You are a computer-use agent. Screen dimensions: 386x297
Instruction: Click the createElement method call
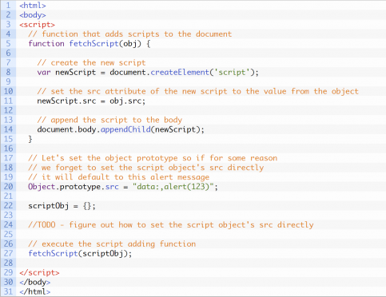point(180,72)
